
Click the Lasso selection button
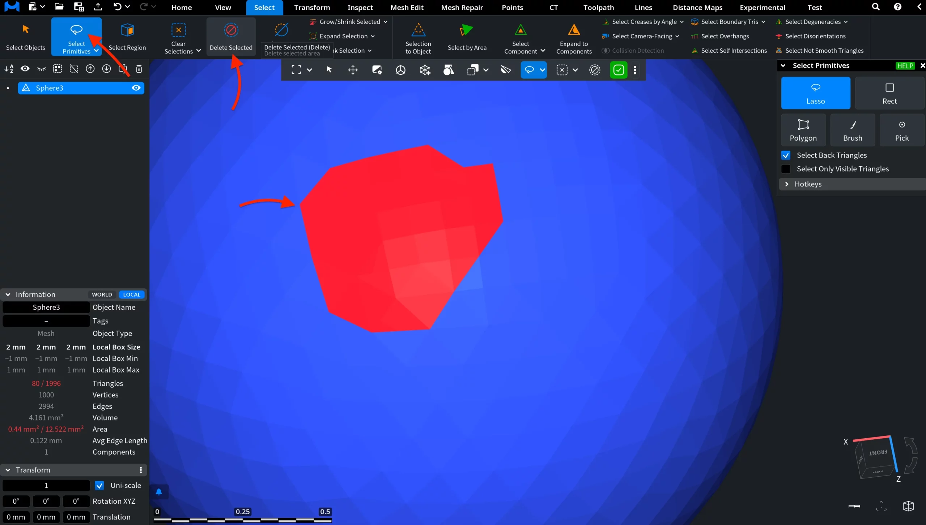point(816,93)
